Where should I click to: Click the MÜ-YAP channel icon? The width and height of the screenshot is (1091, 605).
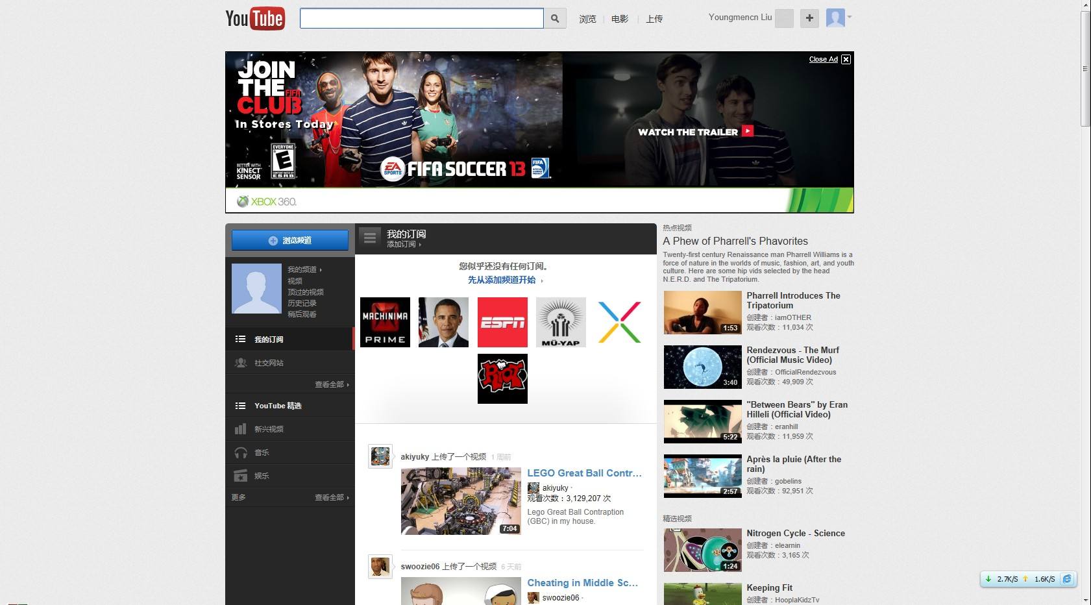pyautogui.click(x=561, y=322)
